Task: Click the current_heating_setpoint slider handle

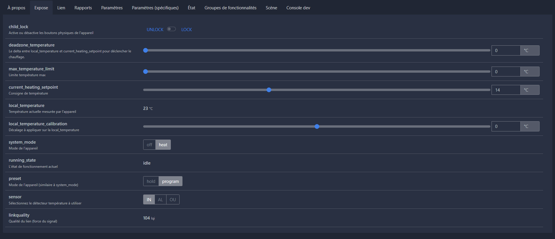Action: pos(269,90)
